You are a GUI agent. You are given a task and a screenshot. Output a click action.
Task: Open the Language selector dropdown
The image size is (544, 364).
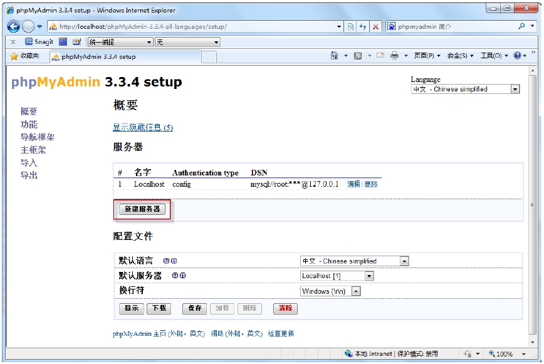[465, 90]
